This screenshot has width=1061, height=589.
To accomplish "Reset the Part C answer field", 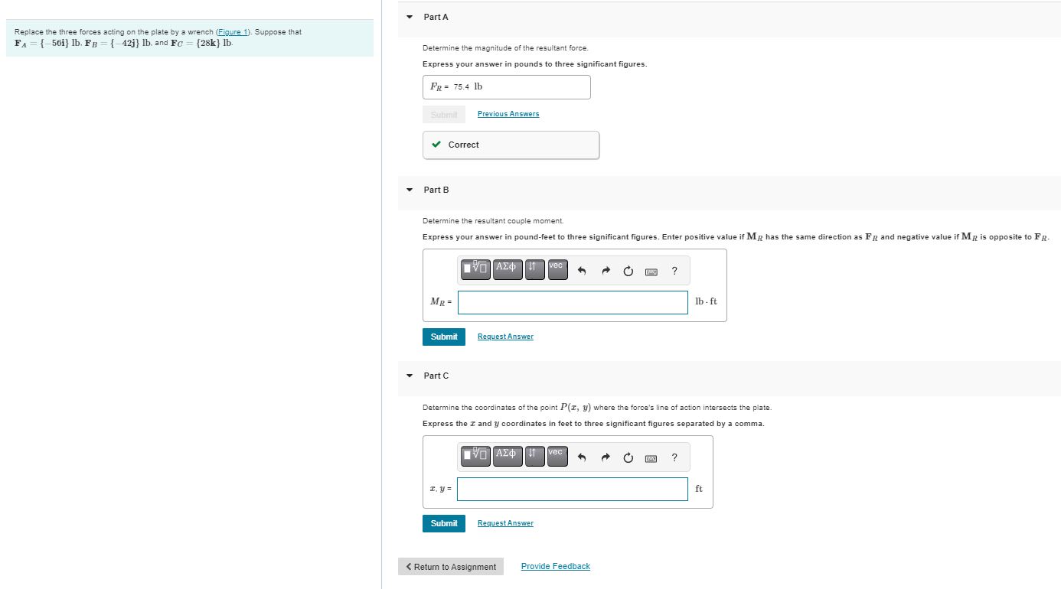I will click(x=628, y=457).
